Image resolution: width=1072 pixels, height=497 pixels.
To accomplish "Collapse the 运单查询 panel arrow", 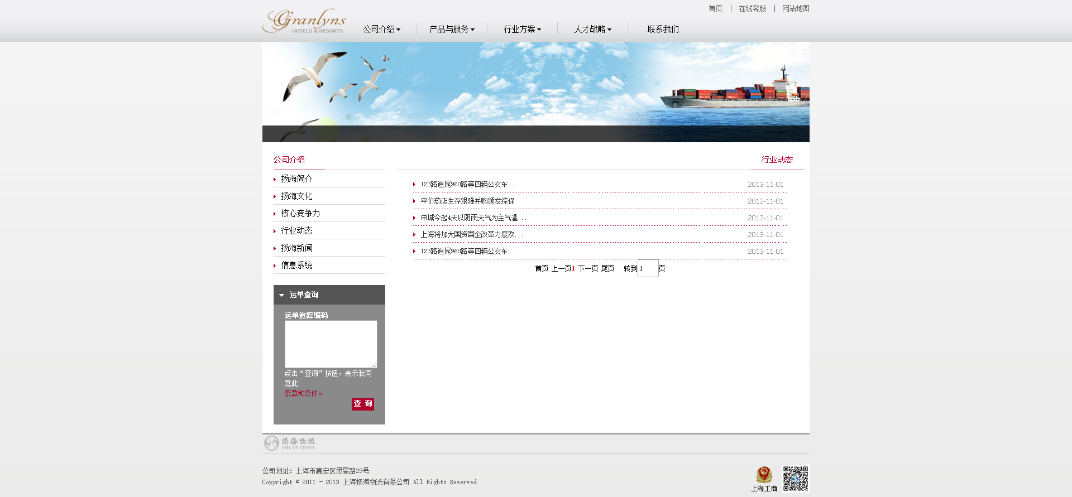I will (x=282, y=295).
